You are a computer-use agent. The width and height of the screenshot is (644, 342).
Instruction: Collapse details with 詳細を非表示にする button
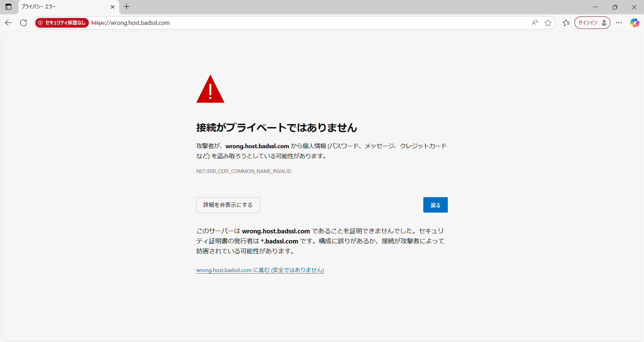228,205
